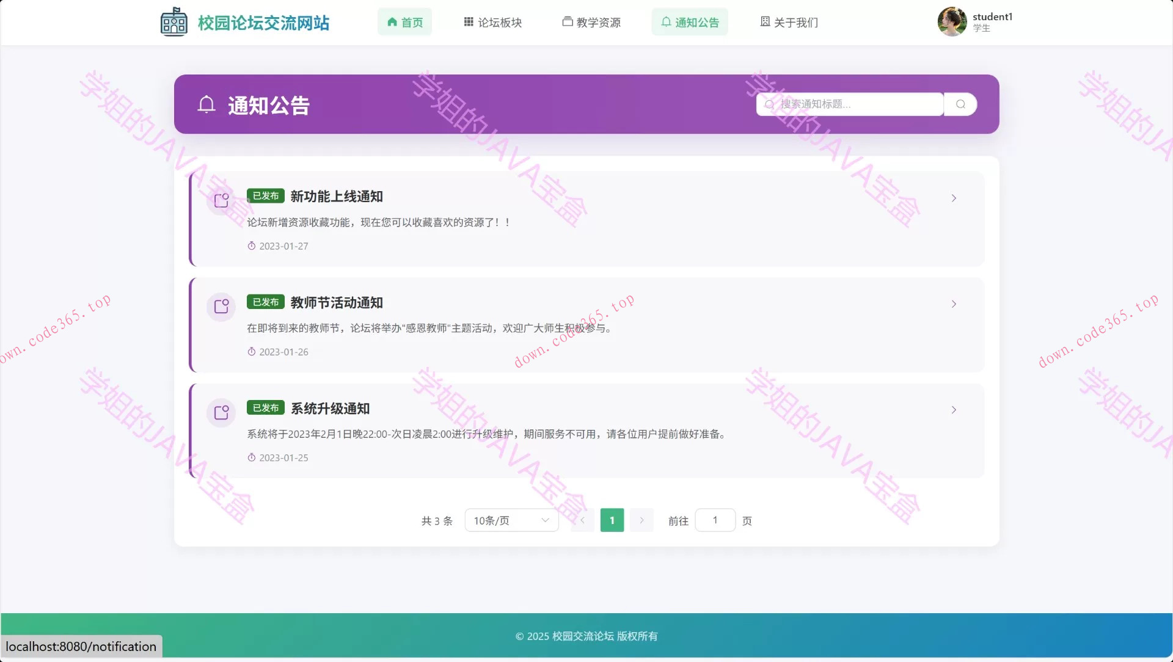Click the bell icon in the notice banner

tap(207, 104)
